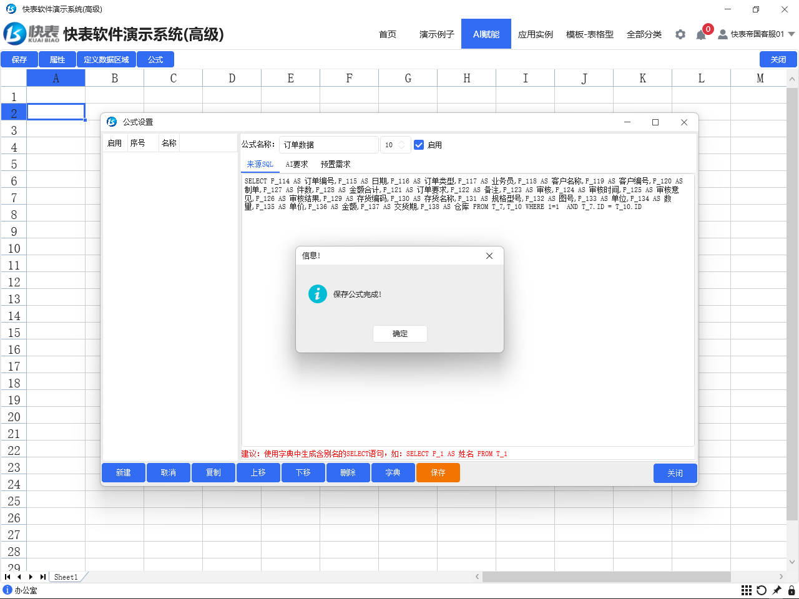This screenshot has height=599, width=799.
Task: Click the user avatar icon
Action: click(722, 34)
